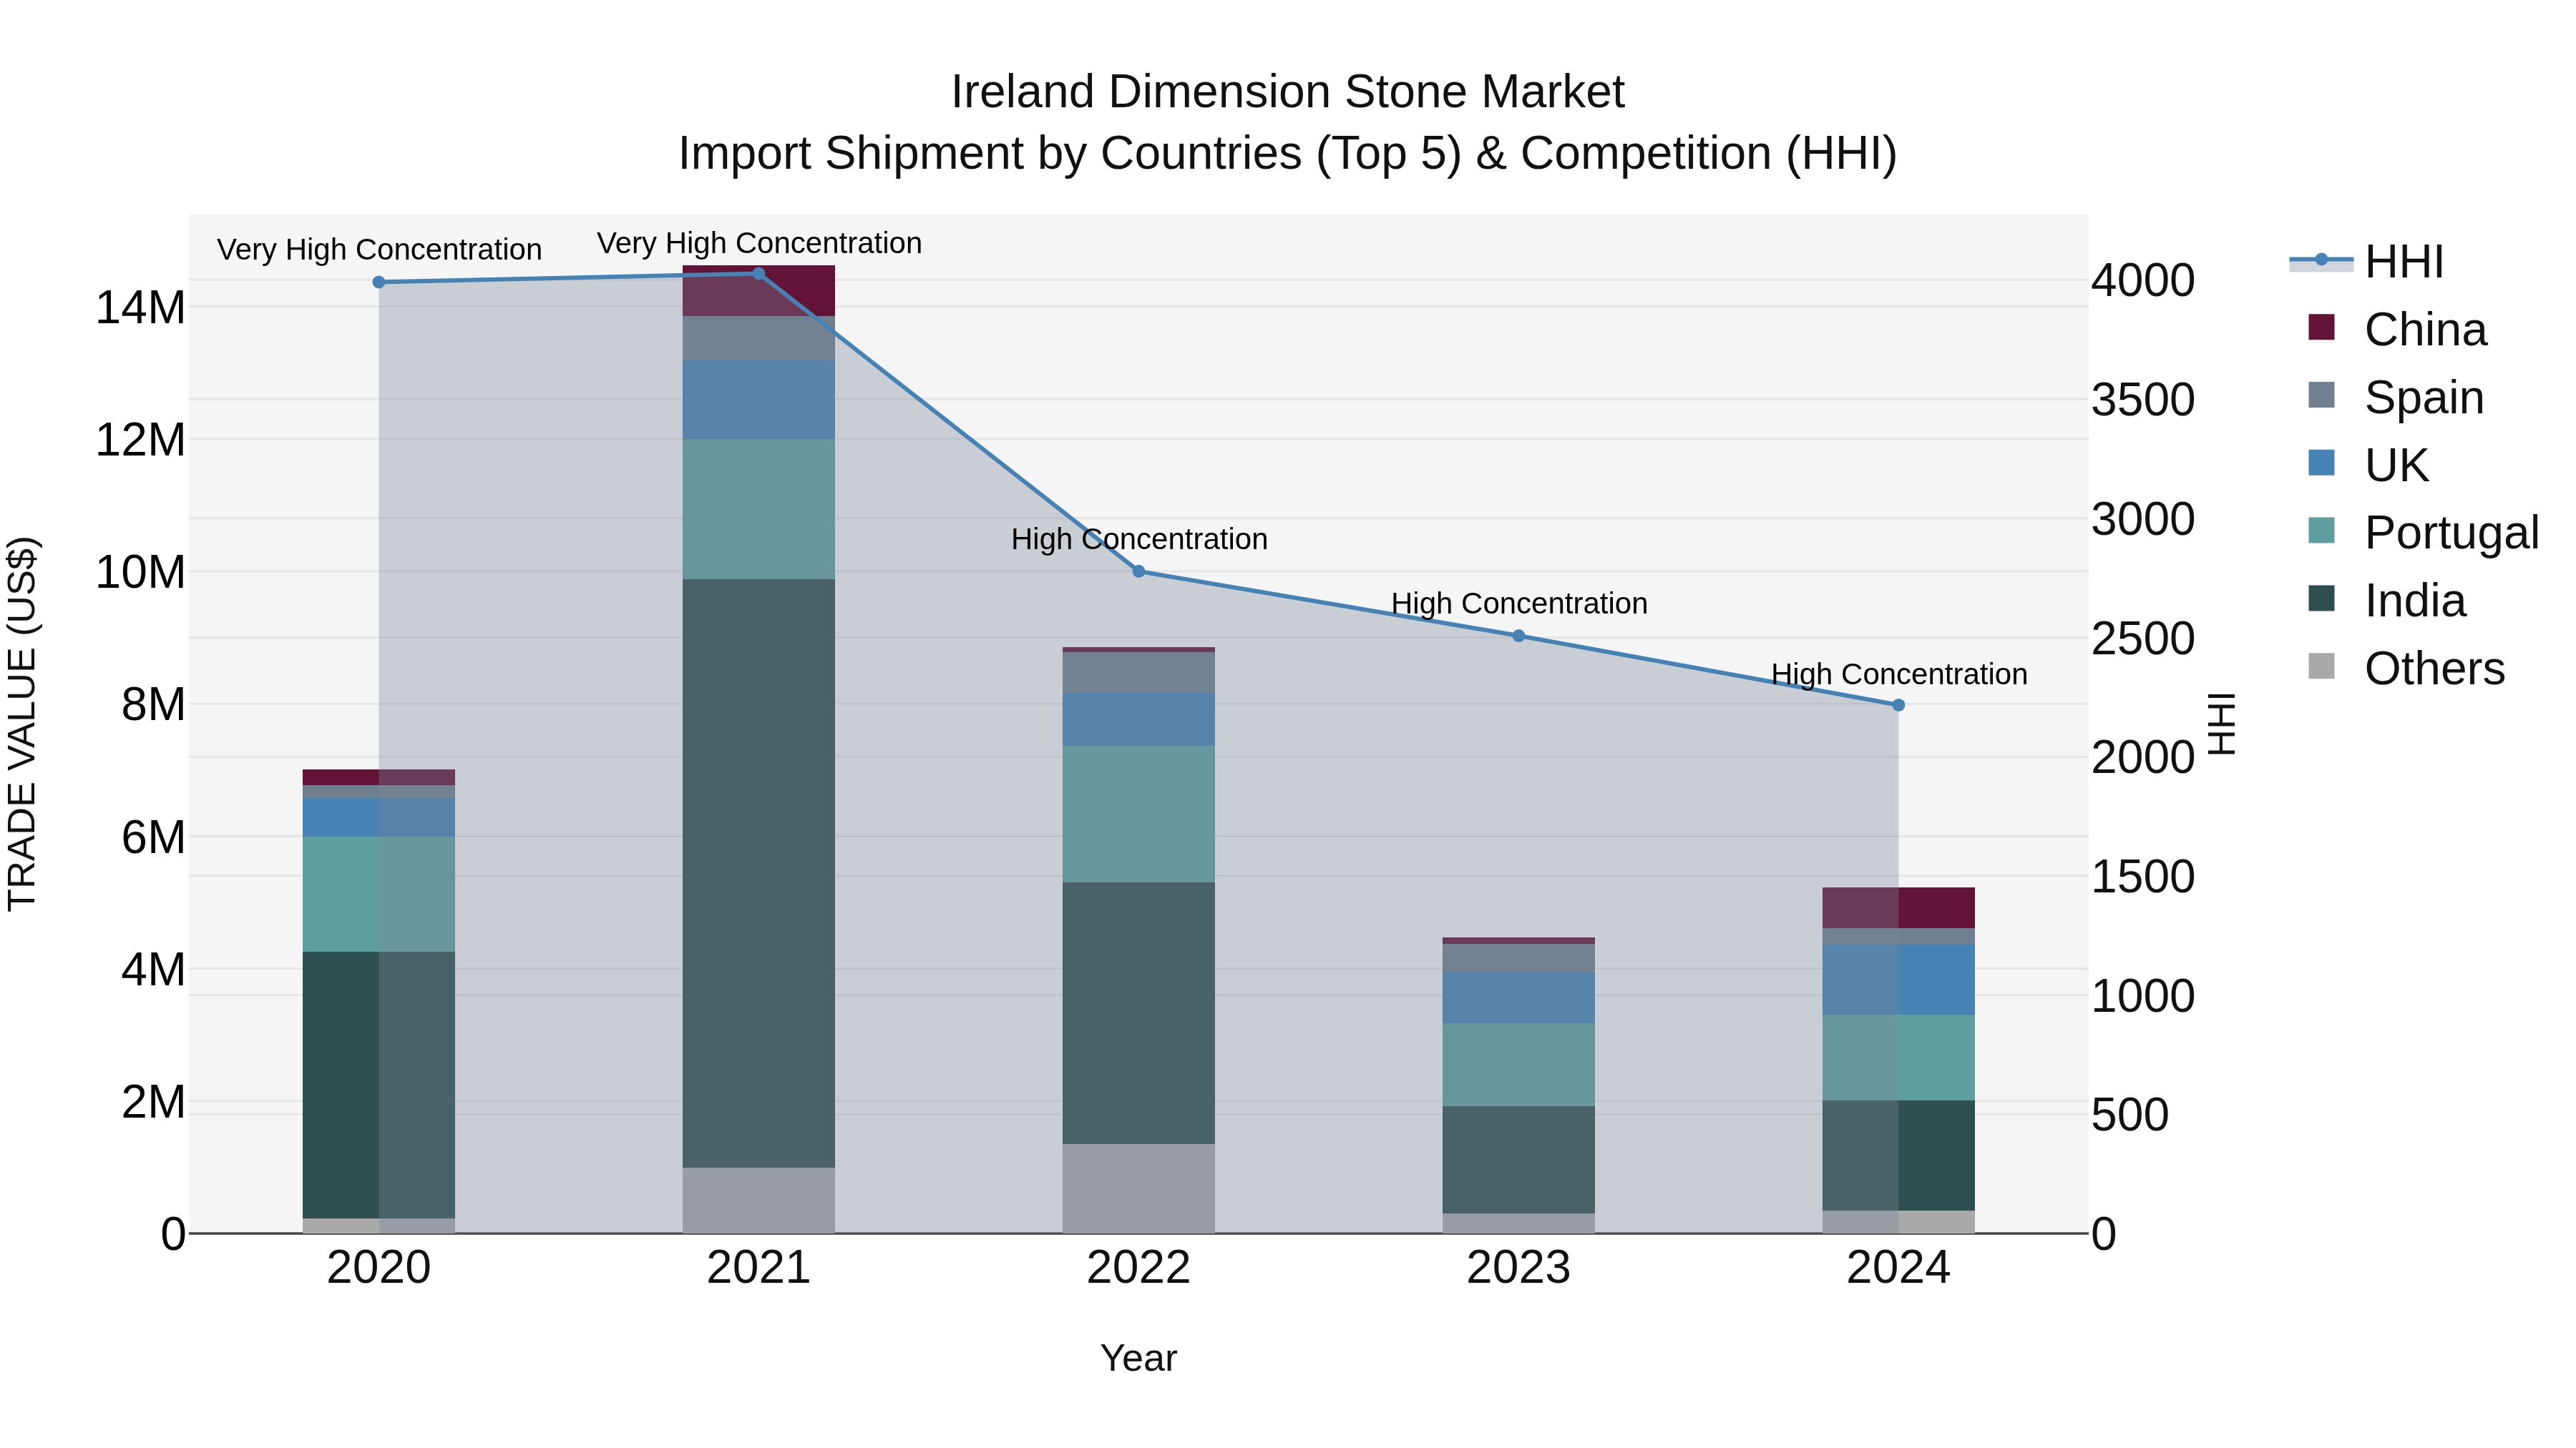
Task: Select the Spain segment of the 2022 bar
Action: click(1138, 673)
